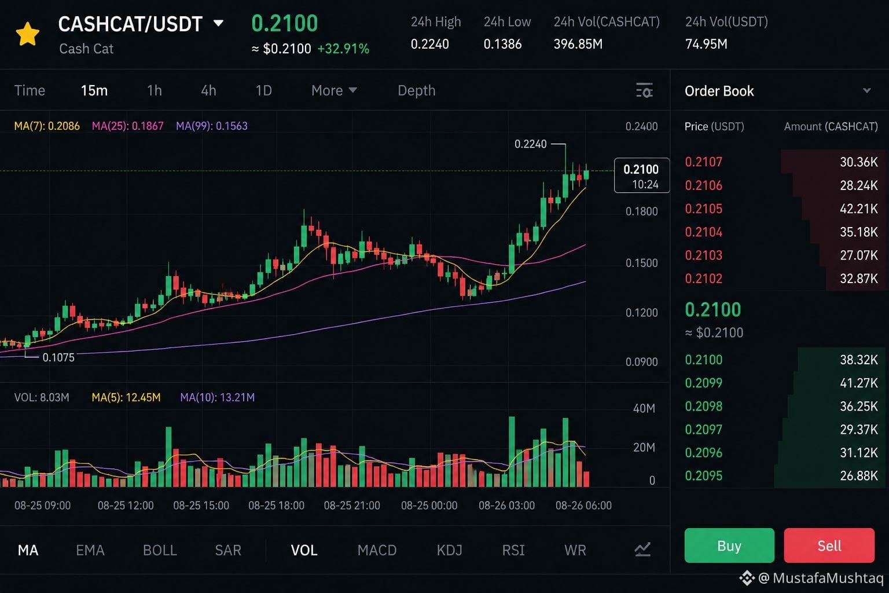Expand the Order Book view dropdown chevron
This screenshot has width=889, height=593.
click(x=866, y=91)
